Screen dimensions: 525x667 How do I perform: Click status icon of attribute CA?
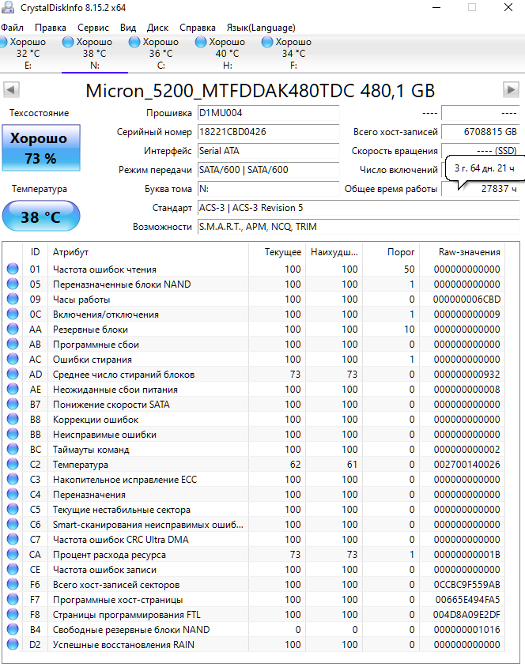point(13,554)
